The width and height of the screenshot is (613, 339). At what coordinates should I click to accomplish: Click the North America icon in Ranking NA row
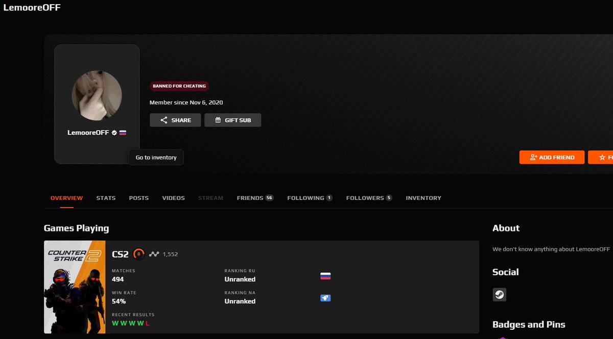pos(325,298)
